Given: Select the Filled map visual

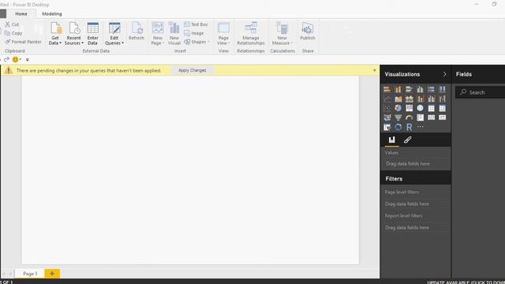Looking at the screenshot, I should click(387, 118).
